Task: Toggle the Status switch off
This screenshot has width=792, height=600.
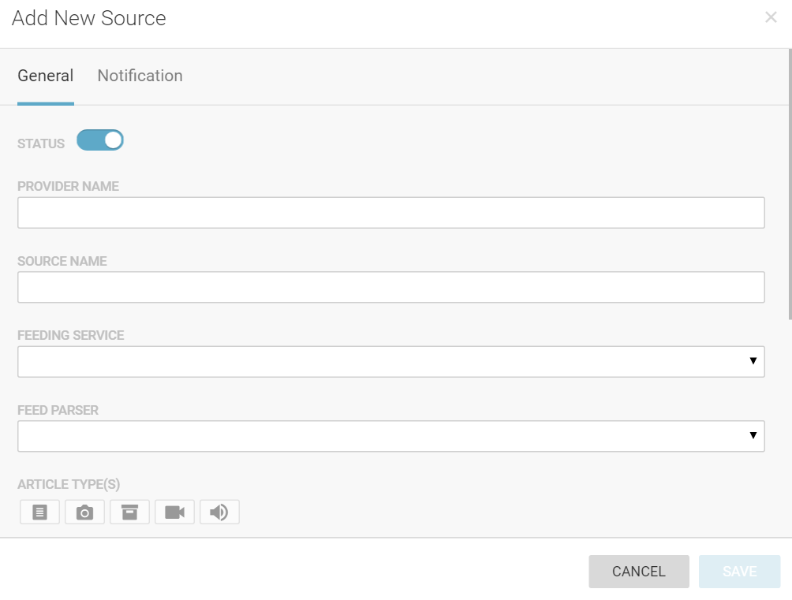Action: click(100, 140)
